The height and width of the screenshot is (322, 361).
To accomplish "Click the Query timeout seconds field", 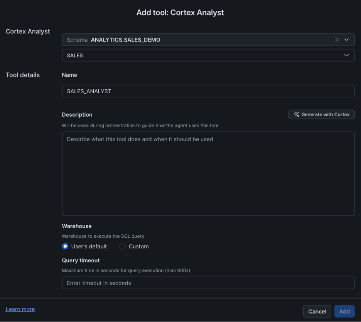I will [x=208, y=283].
